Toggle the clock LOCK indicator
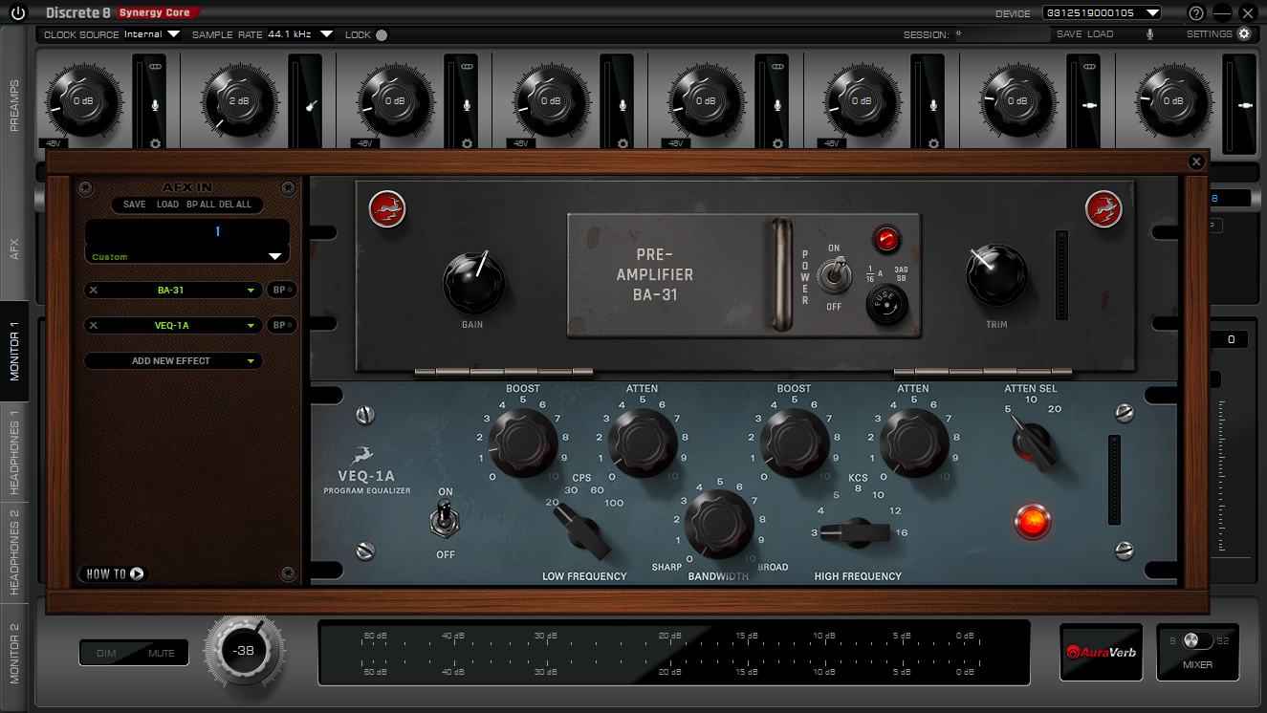The width and height of the screenshot is (1267, 713). click(382, 35)
